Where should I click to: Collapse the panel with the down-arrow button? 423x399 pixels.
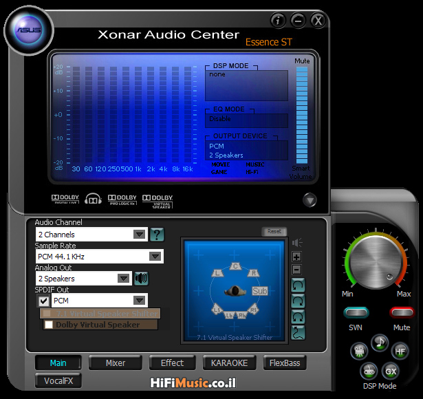(x=310, y=200)
